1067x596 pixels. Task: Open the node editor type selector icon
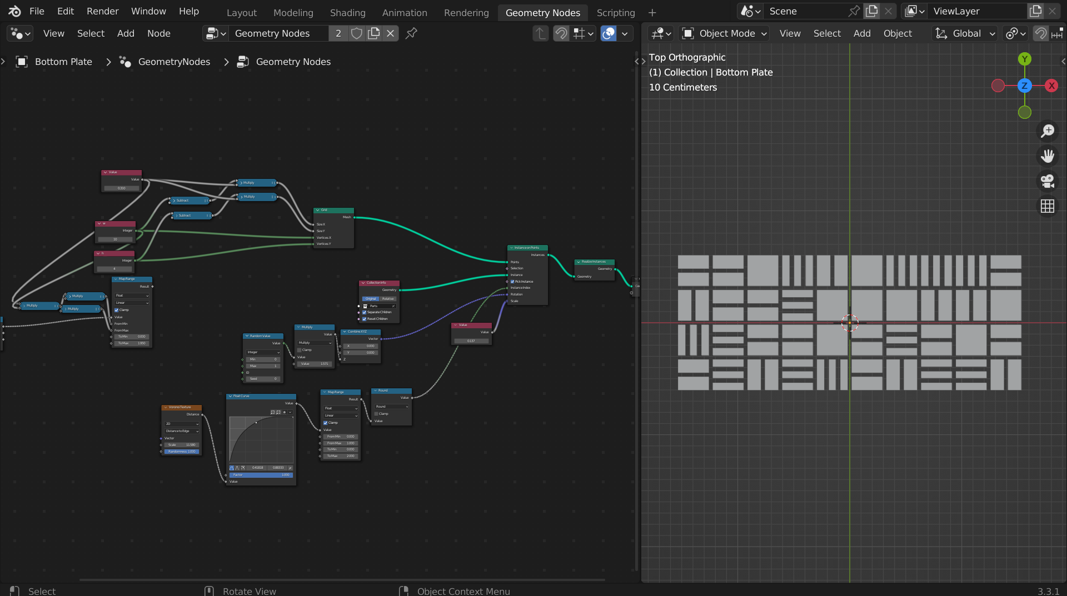point(21,33)
